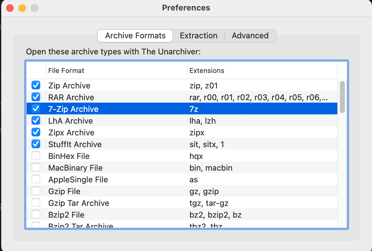
Task: Click the File Format column header
Action: [66, 70]
